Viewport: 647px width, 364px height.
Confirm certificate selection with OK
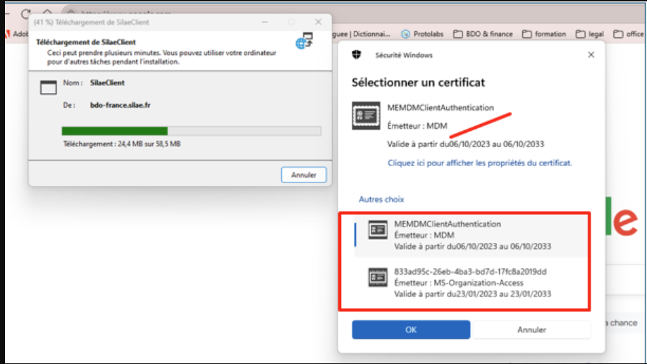410,330
